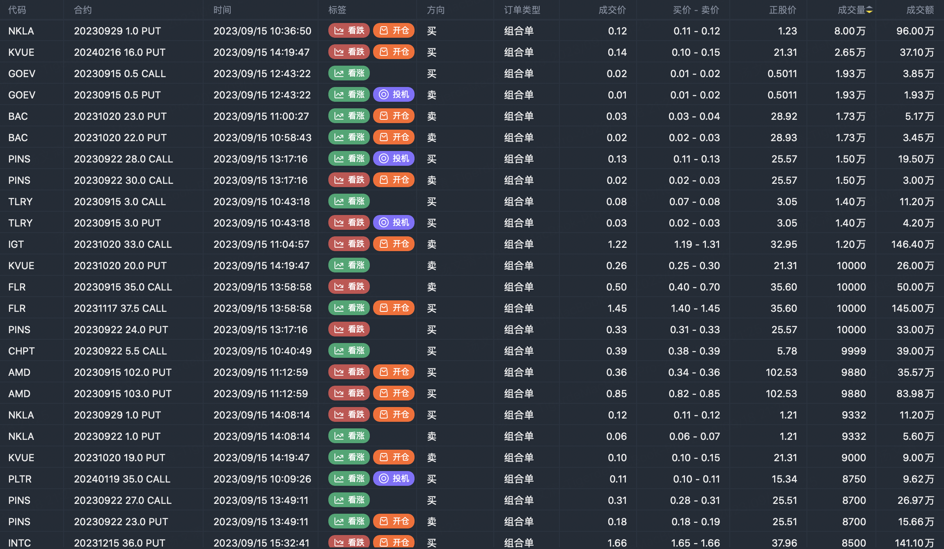Click 开仓 tag on KVUE 20240216 16.0 PUT
Image resolution: width=944 pixels, height=549 pixels.
[394, 52]
